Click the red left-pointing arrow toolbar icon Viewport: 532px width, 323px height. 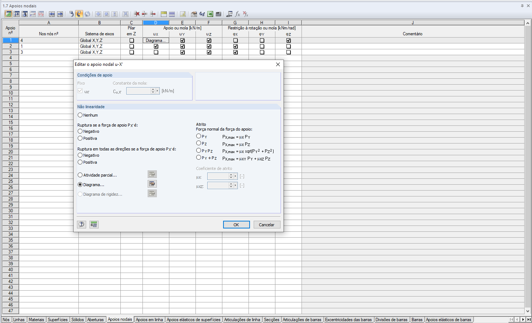[x=145, y=14]
